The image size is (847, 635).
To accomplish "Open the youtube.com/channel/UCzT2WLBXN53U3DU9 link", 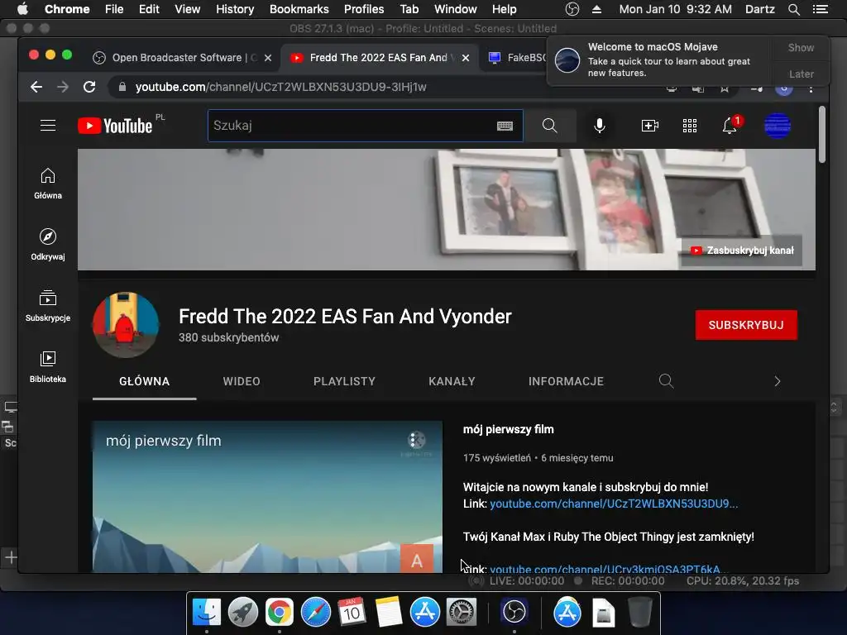I will point(614,504).
